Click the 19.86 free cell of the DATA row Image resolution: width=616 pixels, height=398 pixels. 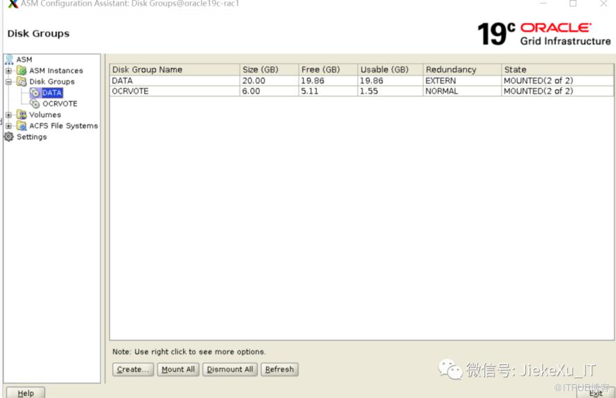(x=328, y=80)
